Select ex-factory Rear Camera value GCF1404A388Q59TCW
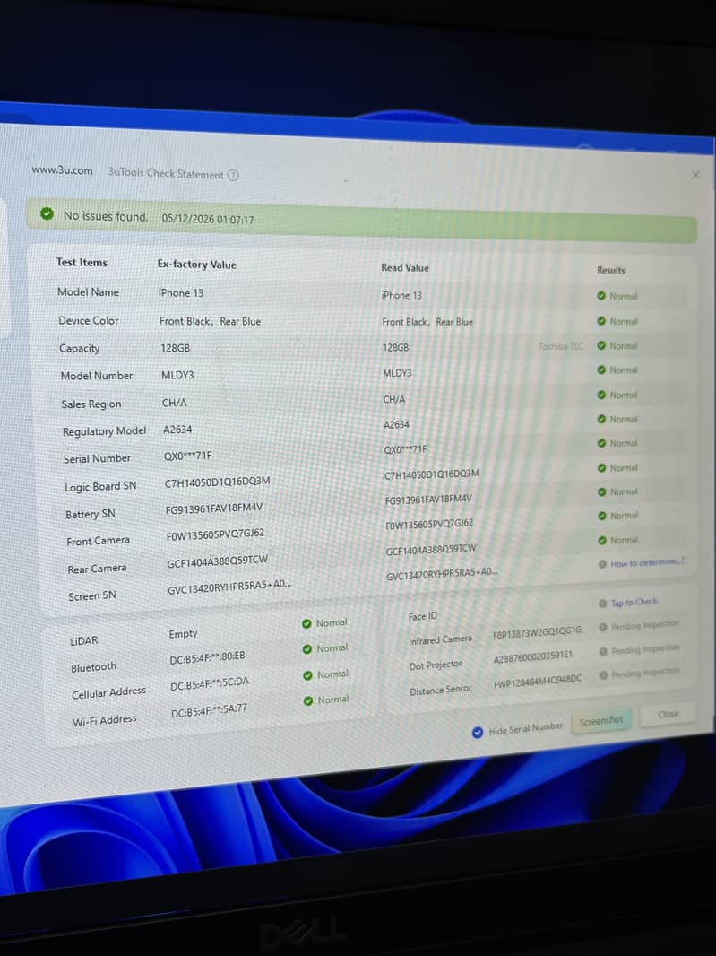This screenshot has height=956, width=716. tap(217, 561)
